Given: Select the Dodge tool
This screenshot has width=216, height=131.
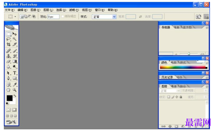Looking at the screenshot, I should coord(15,67).
